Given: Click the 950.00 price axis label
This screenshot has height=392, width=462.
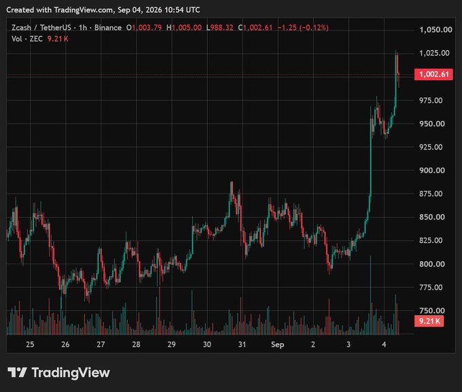Looking at the screenshot, I should (x=432, y=124).
